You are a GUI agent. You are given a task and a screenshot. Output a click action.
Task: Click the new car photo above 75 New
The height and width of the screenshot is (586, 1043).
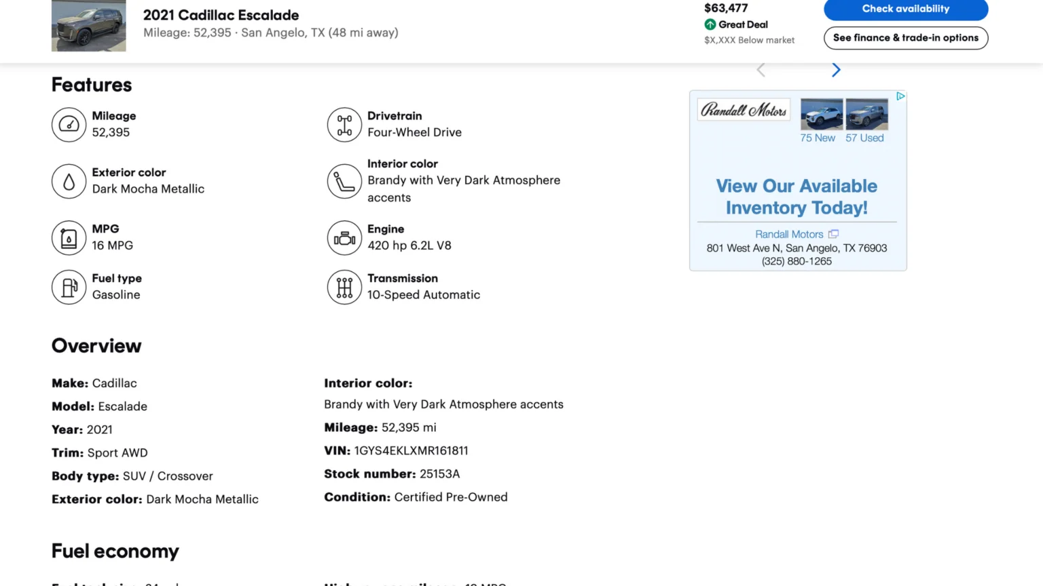(822, 114)
